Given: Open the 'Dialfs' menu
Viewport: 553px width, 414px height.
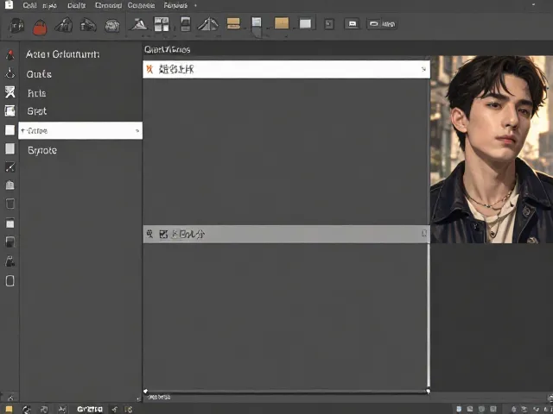Looking at the screenshot, I should [77, 5].
